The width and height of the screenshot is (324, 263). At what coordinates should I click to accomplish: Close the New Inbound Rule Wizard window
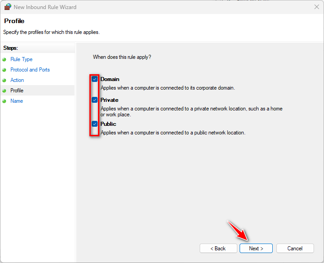316,7
